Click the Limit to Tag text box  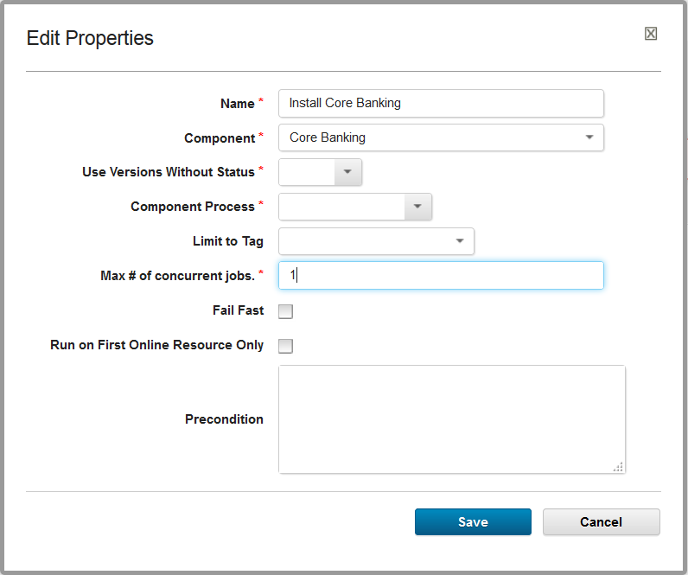363,241
